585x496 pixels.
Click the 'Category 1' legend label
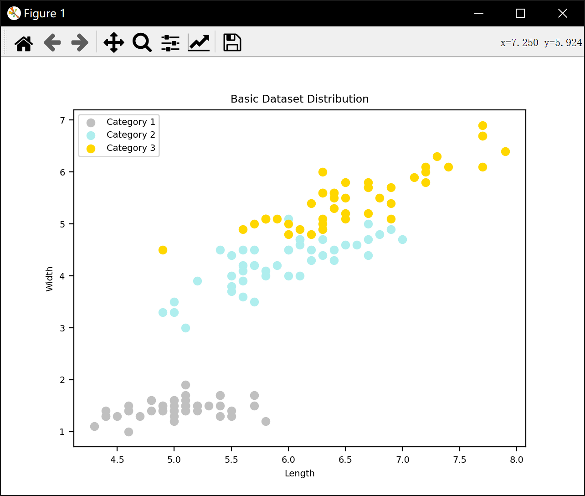pyautogui.click(x=131, y=122)
